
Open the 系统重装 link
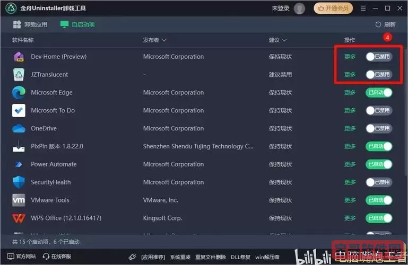180,257
